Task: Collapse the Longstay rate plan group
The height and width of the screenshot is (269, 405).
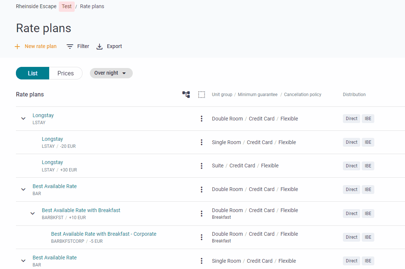Action: coord(23,119)
